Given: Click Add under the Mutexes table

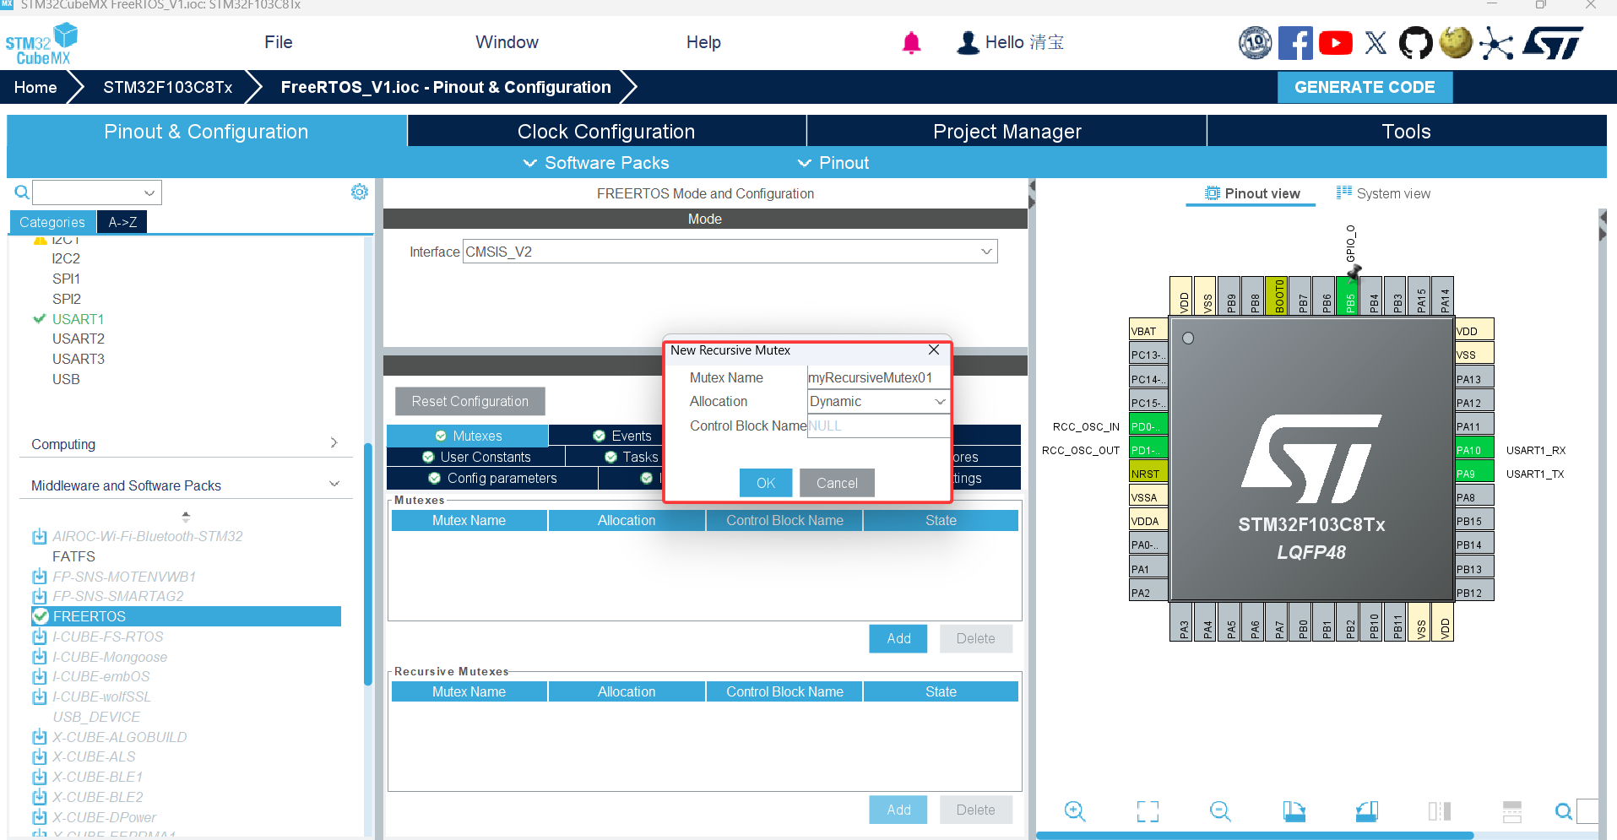Looking at the screenshot, I should point(898,638).
